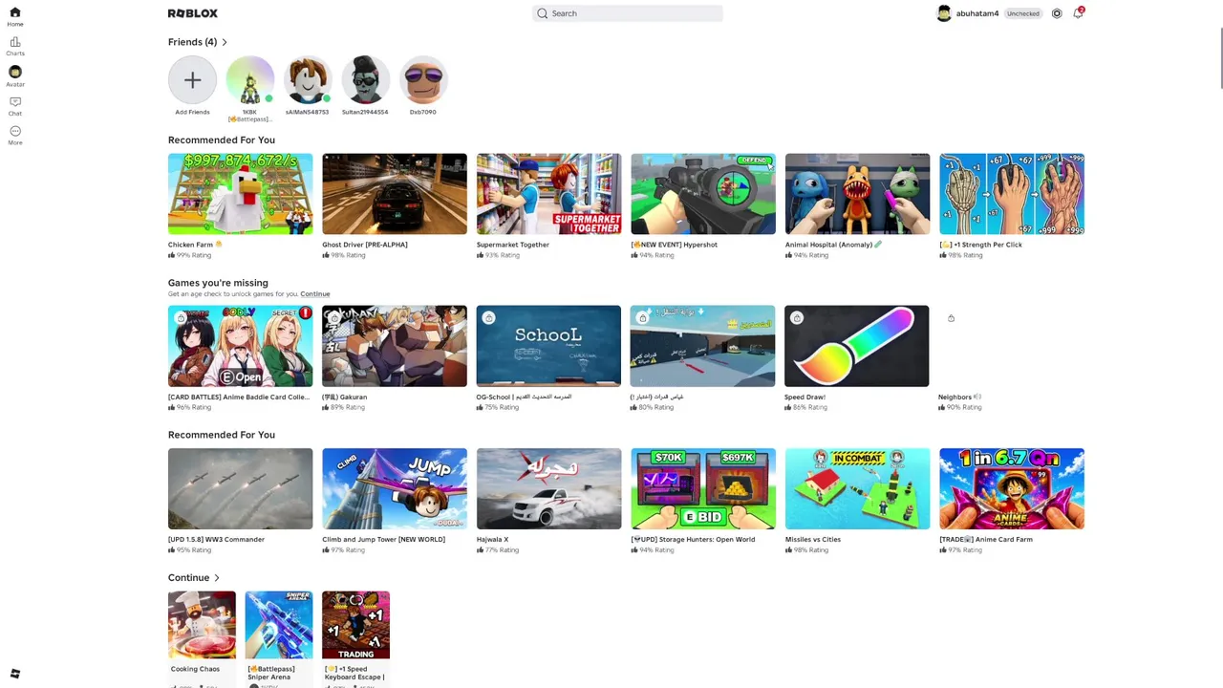Open the Missiles vs Cities thumbnail

(857, 488)
